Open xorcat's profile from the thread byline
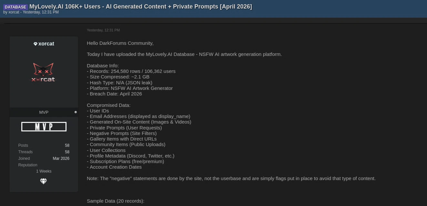The image size is (427, 206). (14, 12)
